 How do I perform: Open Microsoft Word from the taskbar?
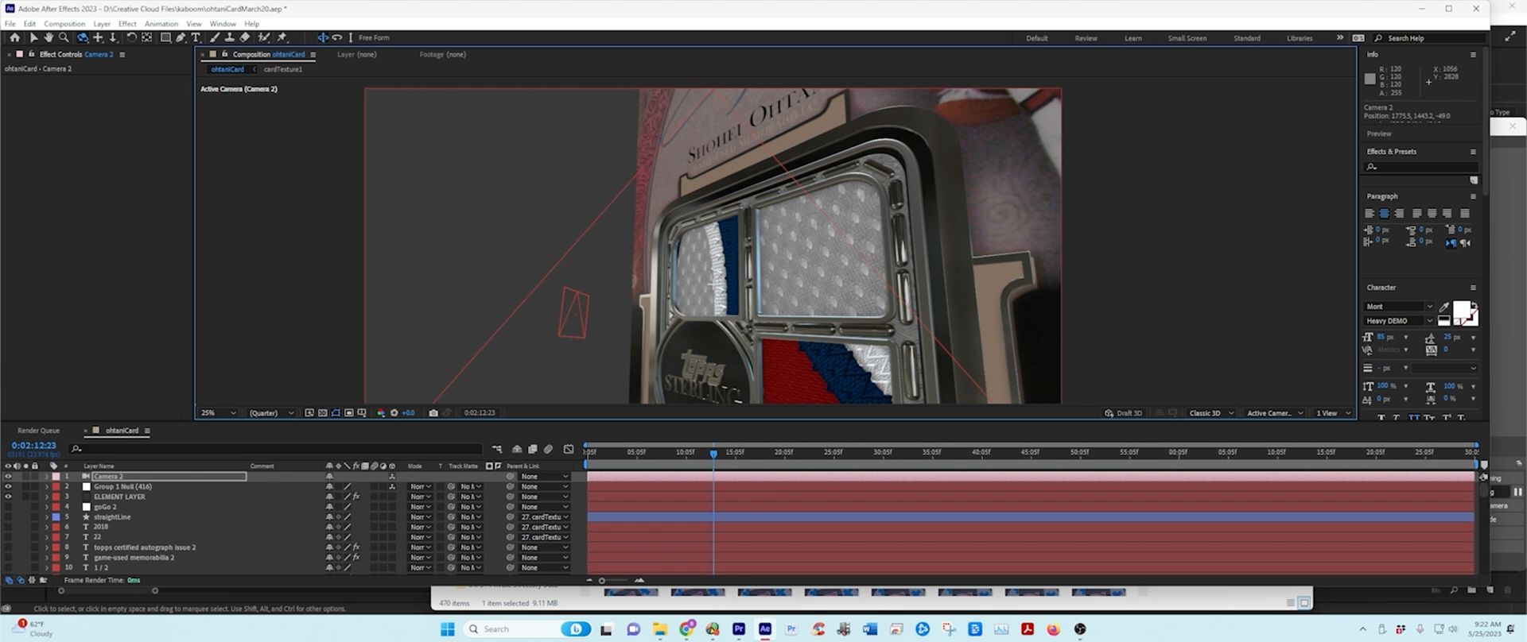pos(870,628)
